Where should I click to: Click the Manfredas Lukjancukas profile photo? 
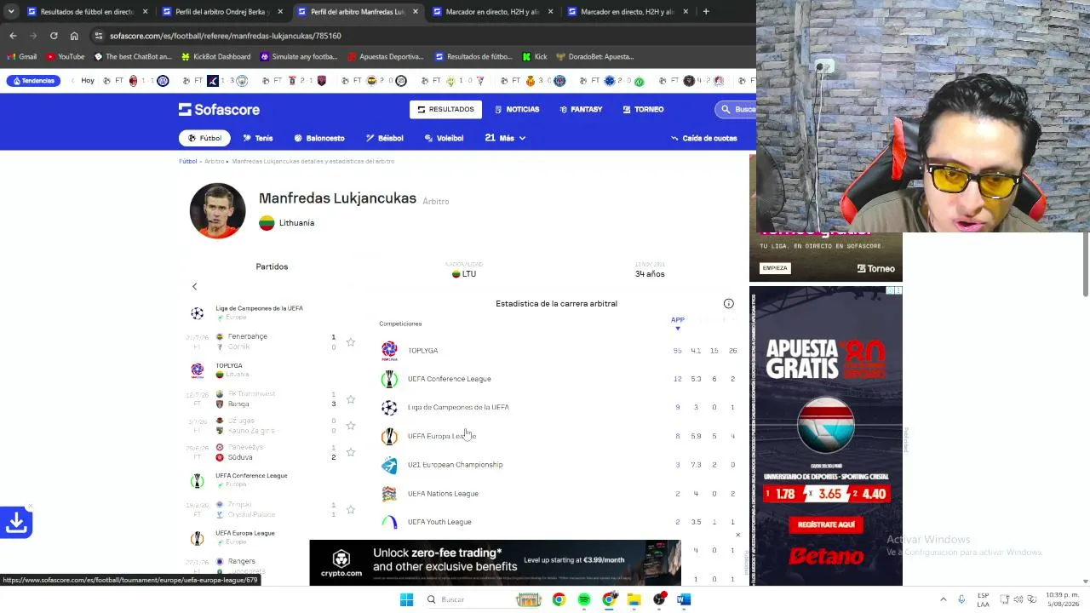click(217, 210)
